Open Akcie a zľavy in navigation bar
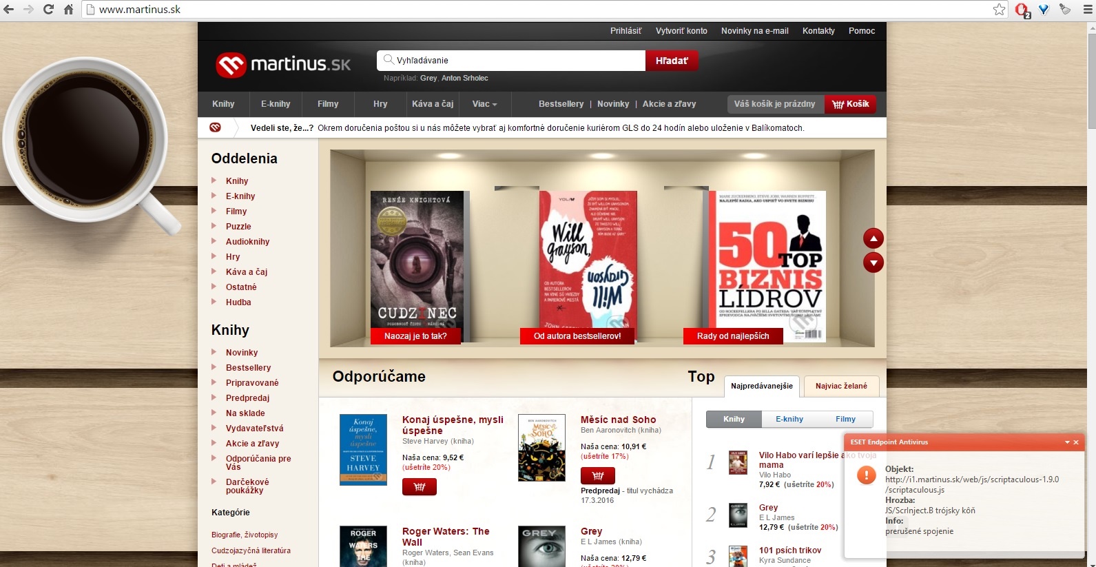This screenshot has height=567, width=1096. 669,104
